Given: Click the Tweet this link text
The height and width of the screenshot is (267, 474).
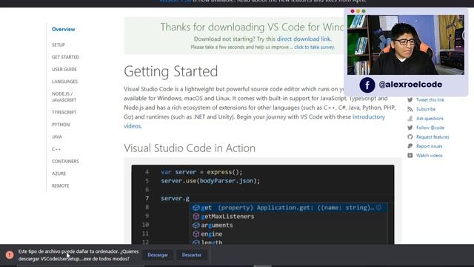Looking at the screenshot, I should [x=430, y=100].
